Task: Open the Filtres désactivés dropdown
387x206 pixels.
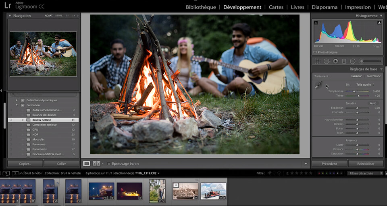Action: 365,173
